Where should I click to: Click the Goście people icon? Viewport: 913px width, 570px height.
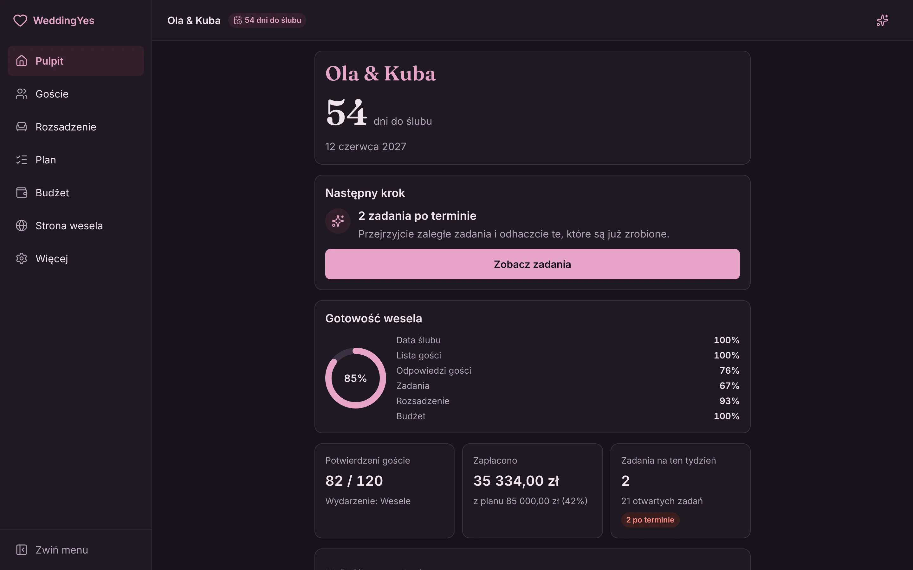click(22, 94)
